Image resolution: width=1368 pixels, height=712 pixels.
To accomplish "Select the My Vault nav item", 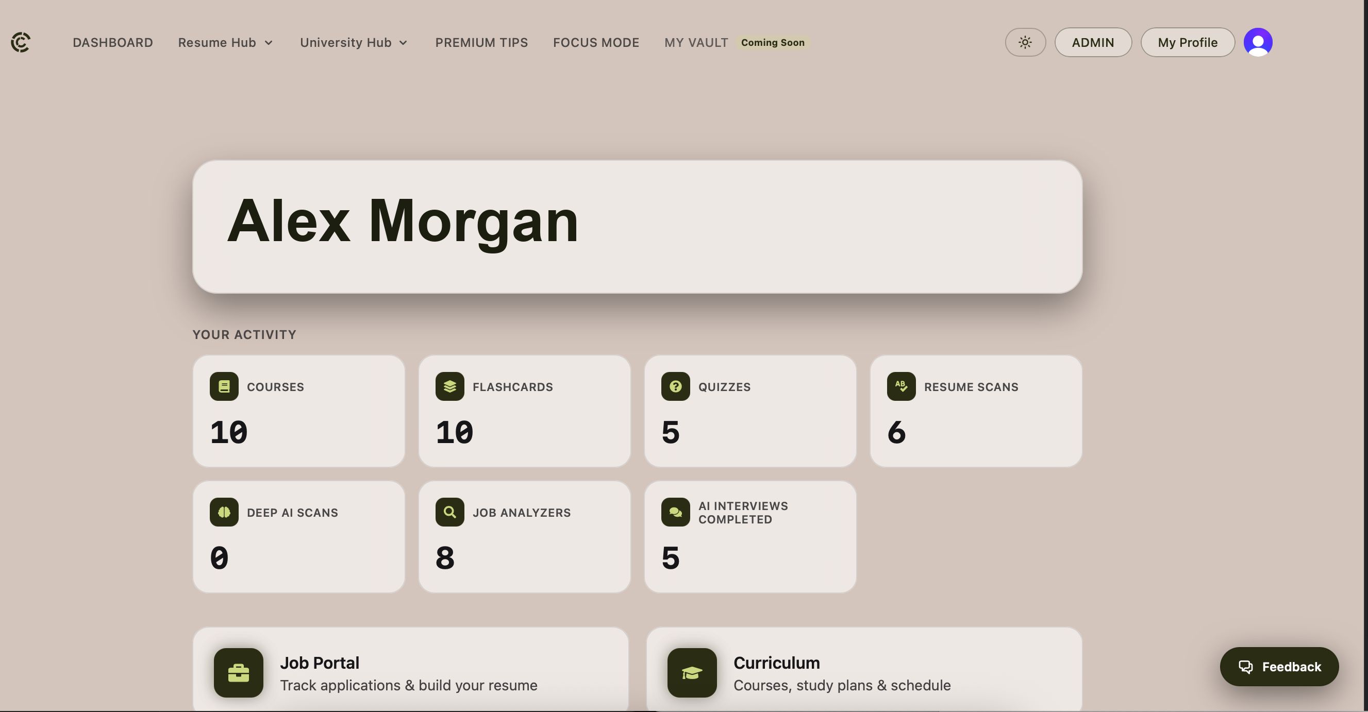I will coord(696,42).
